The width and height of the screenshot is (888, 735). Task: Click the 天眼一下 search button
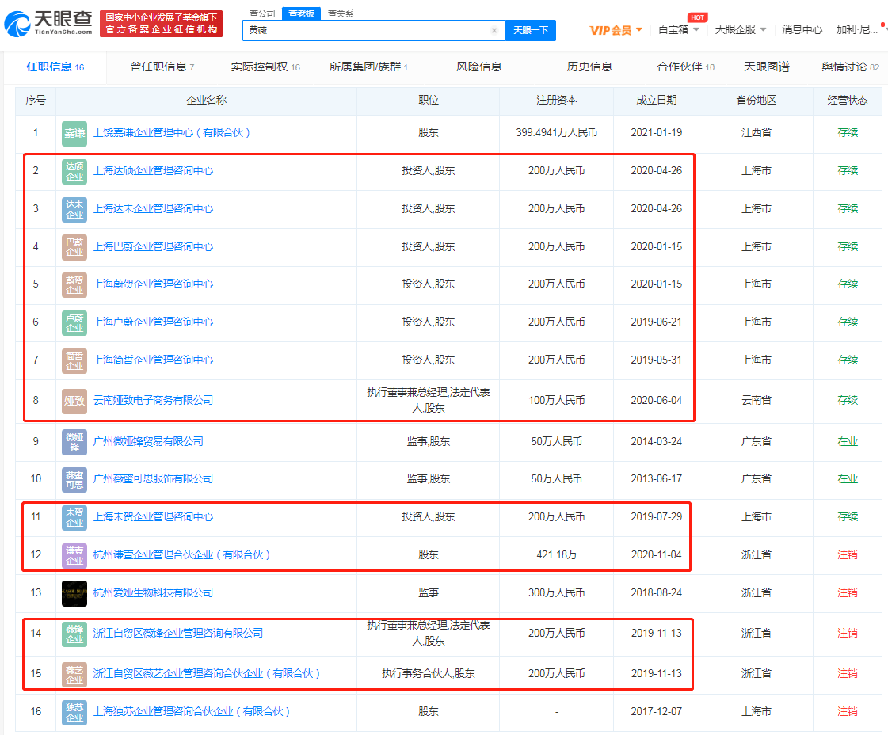click(x=531, y=31)
